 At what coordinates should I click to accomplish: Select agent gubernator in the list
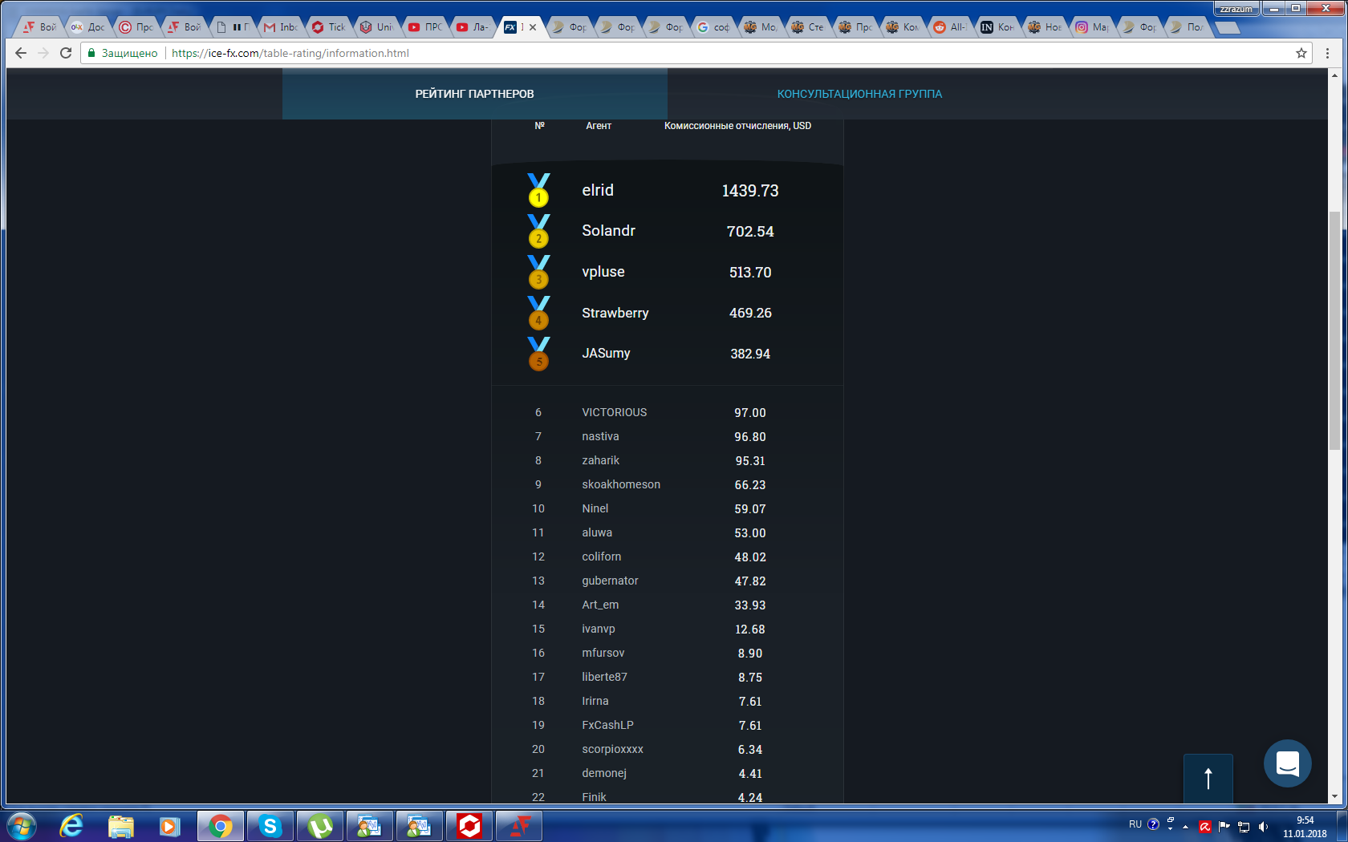[x=610, y=581]
